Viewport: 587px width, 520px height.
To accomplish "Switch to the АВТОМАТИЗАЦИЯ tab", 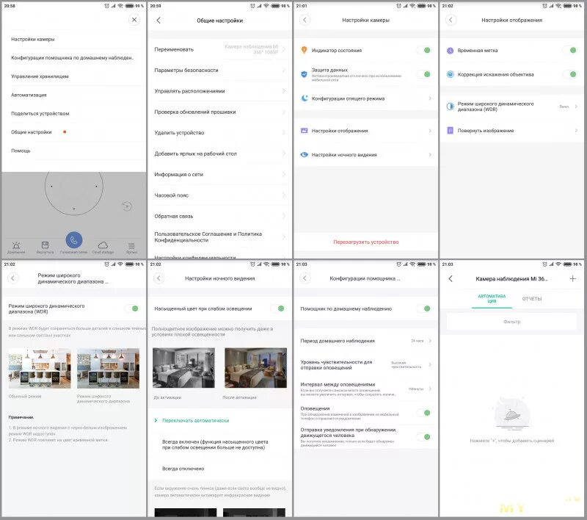I will tap(492, 299).
